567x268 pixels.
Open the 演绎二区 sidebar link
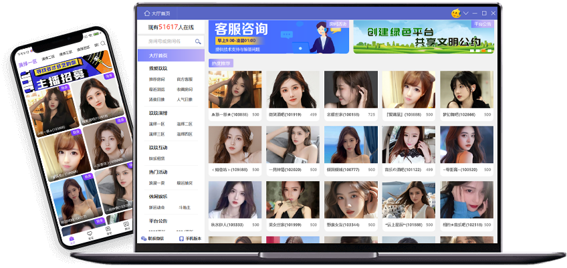185,124
